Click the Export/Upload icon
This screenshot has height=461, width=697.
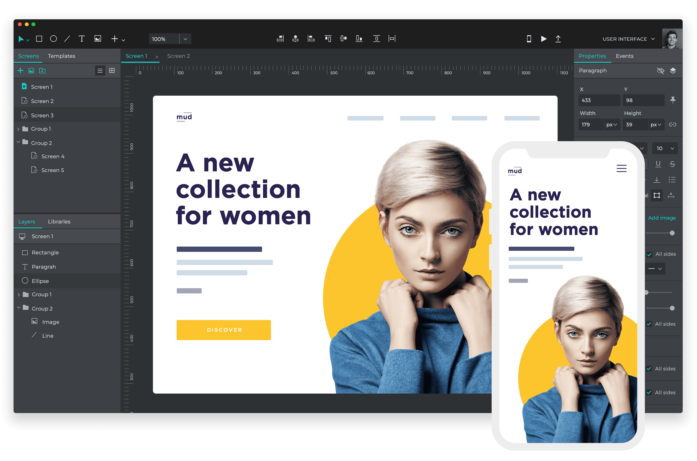tap(558, 38)
